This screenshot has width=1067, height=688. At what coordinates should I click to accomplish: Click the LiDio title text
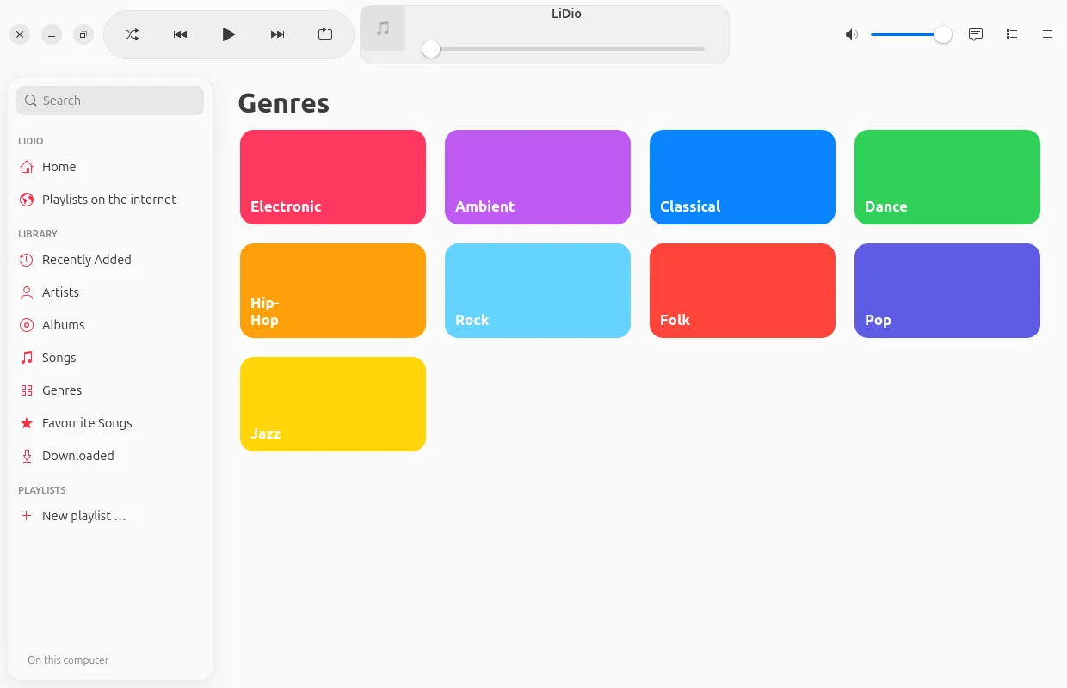(x=566, y=14)
